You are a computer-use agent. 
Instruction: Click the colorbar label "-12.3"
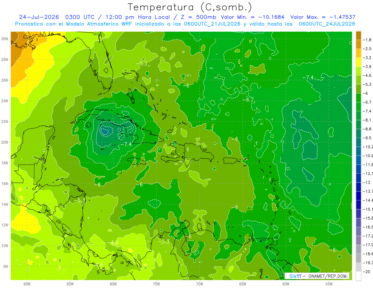368,173
